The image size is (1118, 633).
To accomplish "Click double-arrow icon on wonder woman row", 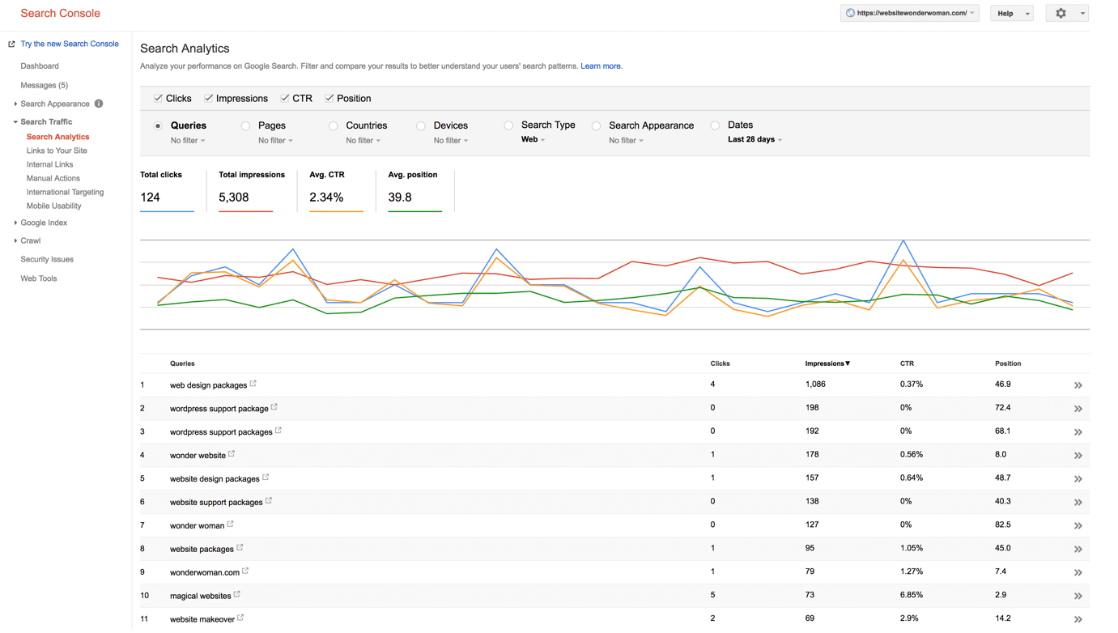I will (x=1078, y=526).
